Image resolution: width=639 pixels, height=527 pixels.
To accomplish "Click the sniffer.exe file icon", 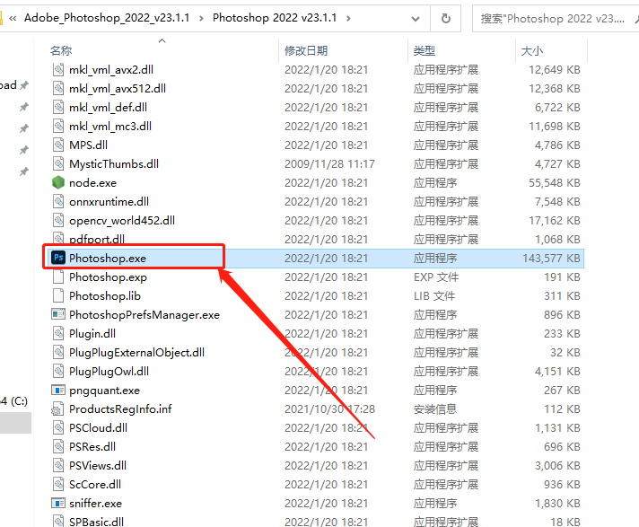I will [x=58, y=503].
